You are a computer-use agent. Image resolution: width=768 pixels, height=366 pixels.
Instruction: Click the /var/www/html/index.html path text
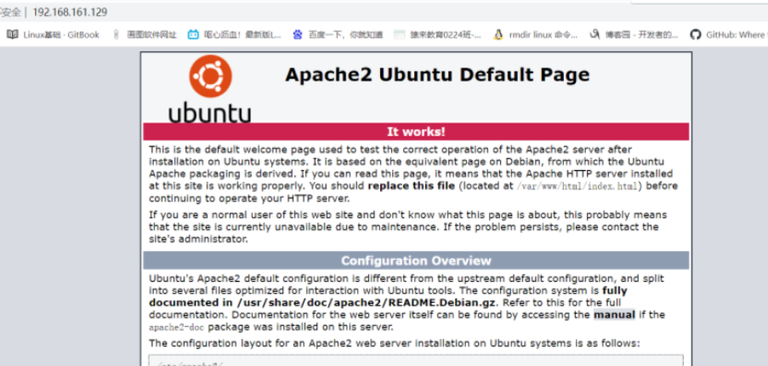[x=577, y=186]
